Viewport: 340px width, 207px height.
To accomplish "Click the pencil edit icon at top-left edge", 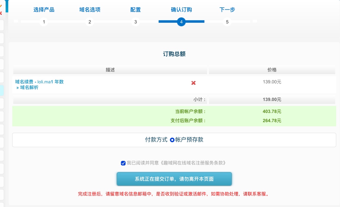I will [1, 6].
